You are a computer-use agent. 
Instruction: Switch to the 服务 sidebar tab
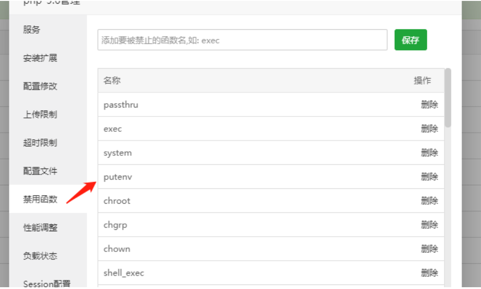coord(32,30)
